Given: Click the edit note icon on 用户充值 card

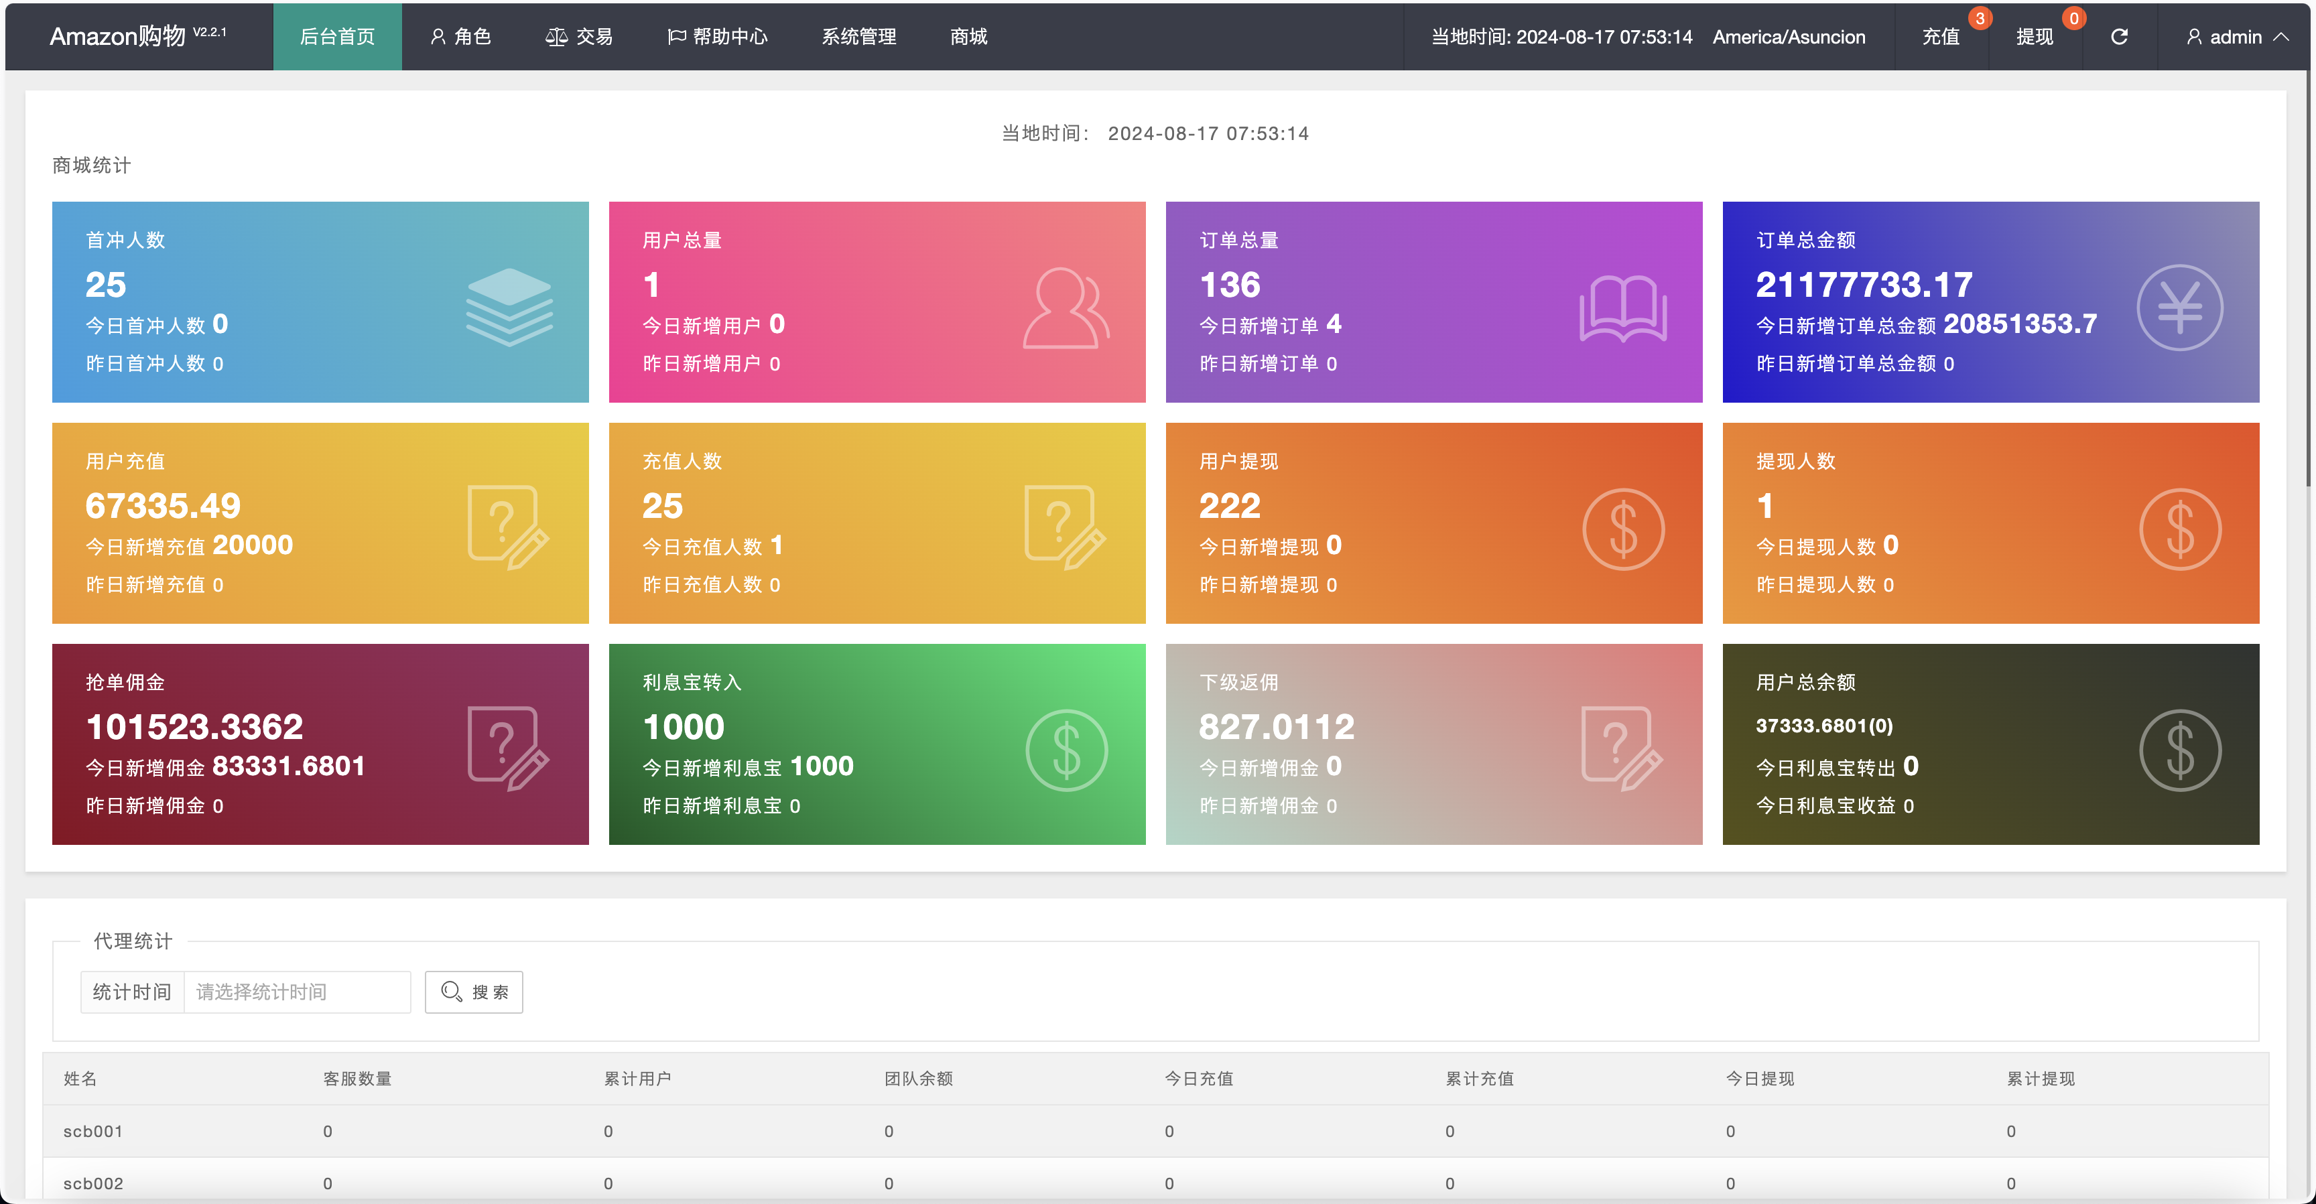Looking at the screenshot, I should tap(508, 527).
